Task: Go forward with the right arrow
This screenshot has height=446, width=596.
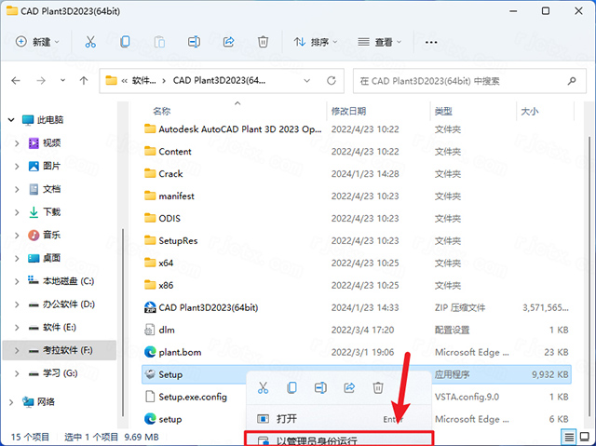Action: 41,80
